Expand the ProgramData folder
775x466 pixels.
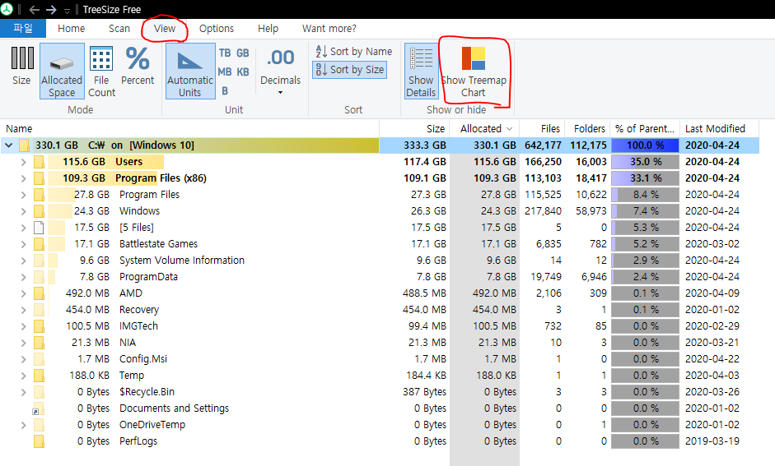coord(23,277)
